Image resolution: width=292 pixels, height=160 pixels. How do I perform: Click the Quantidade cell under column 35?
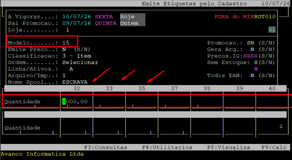tap(142, 101)
